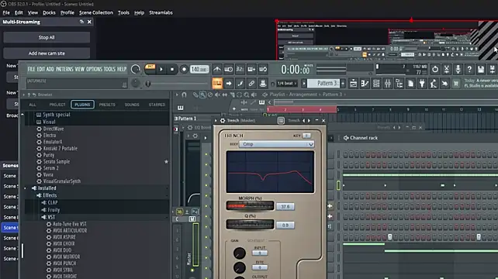This screenshot has width=498, height=279.
Task: Click the question mark help icon
Action: point(469,69)
